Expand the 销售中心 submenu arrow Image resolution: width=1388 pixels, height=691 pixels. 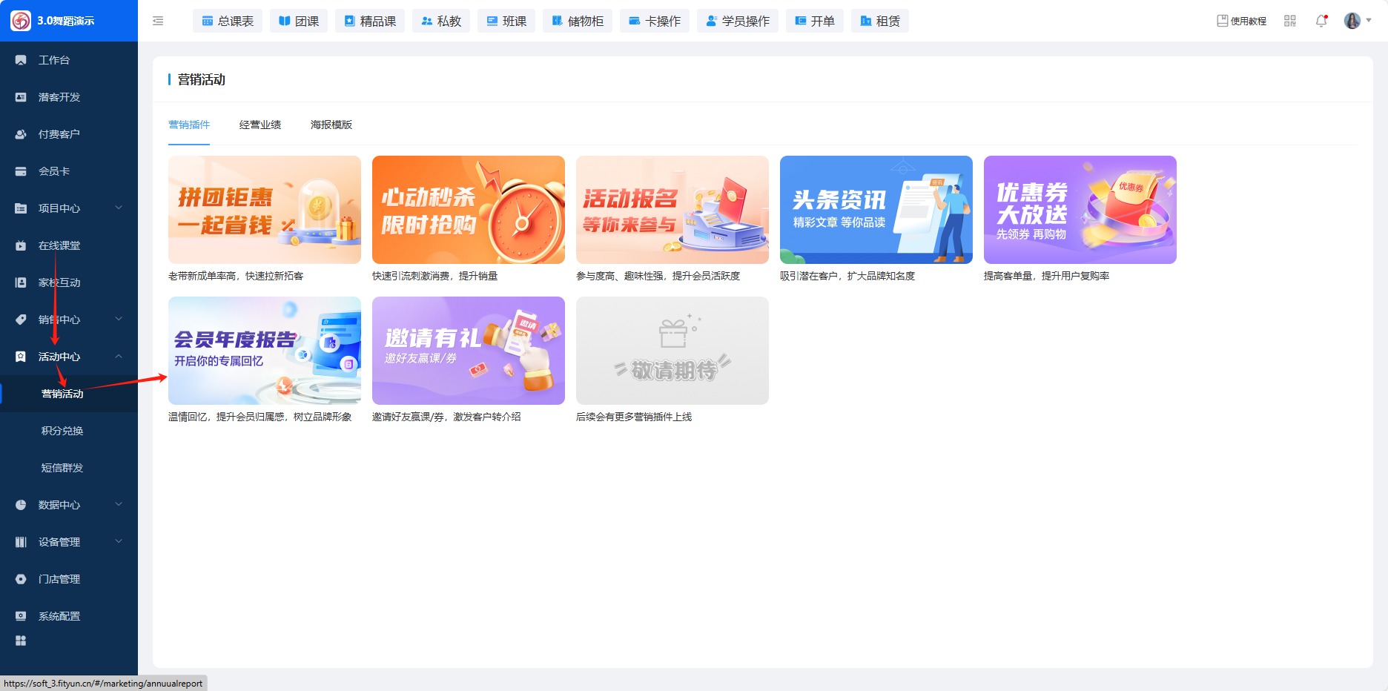pyautogui.click(x=119, y=320)
